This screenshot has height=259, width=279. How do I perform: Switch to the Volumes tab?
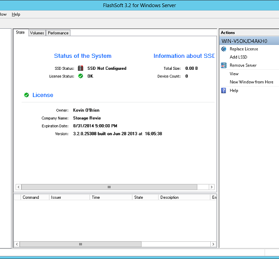coord(37,33)
